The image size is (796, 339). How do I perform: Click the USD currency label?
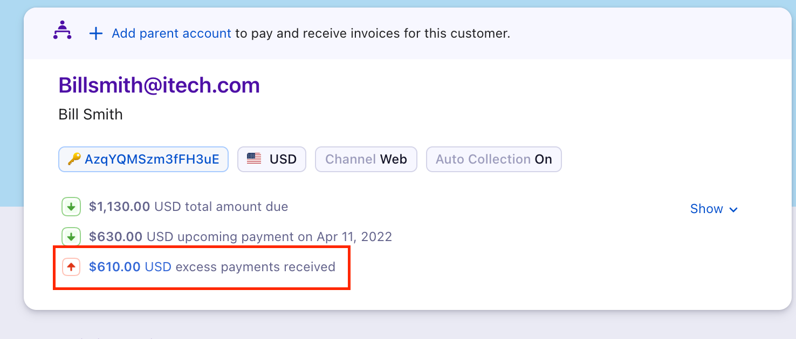click(x=283, y=159)
